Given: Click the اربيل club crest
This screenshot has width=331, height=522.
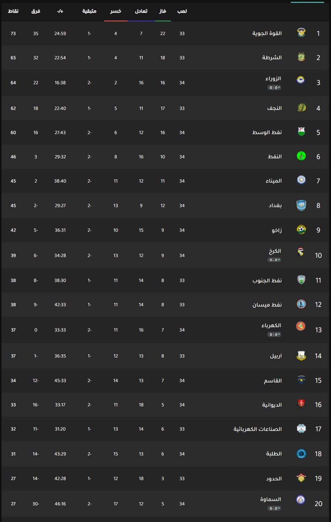Looking at the screenshot, I should coord(301,356).
